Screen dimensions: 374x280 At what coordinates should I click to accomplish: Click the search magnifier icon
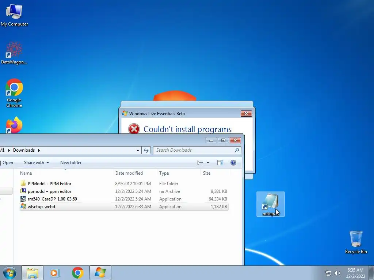[237, 150]
